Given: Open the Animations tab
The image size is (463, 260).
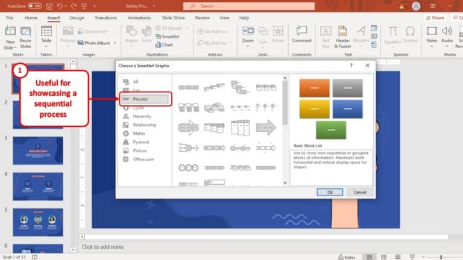Looking at the screenshot, I should click(x=139, y=17).
